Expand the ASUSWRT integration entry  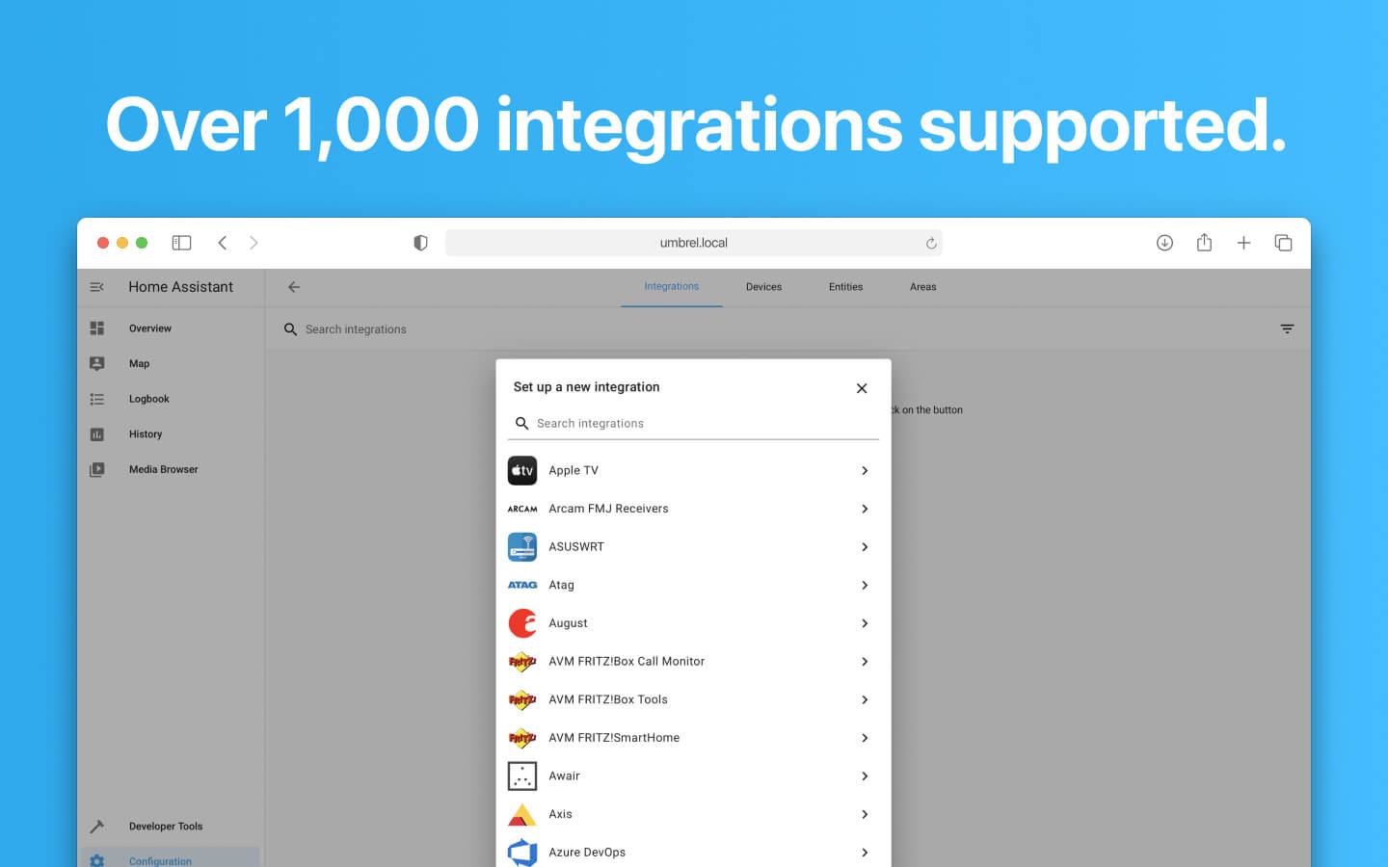(x=865, y=546)
